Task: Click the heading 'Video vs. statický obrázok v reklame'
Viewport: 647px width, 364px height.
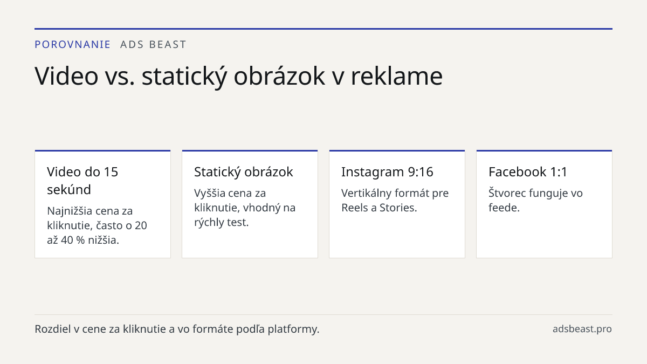Action: 238,77
